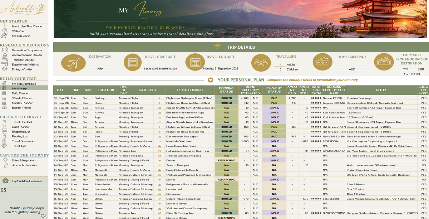Open the How to Use This Planner page
This screenshot has height=219, width=429.
coord(27,26)
